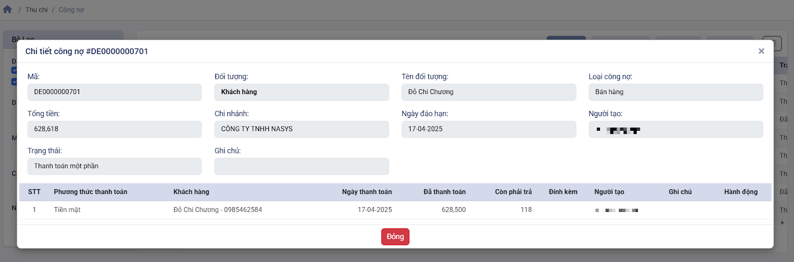Click the Còn phải trả column header
Screen dimensions: 794x262
(513, 192)
